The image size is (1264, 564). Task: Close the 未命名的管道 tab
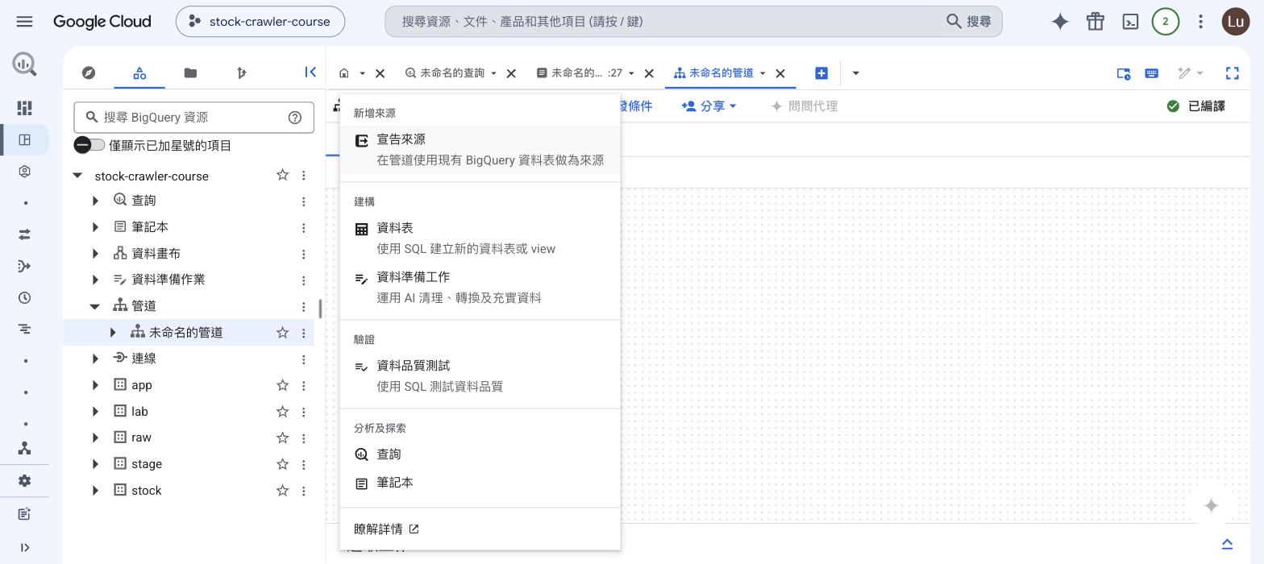point(780,73)
